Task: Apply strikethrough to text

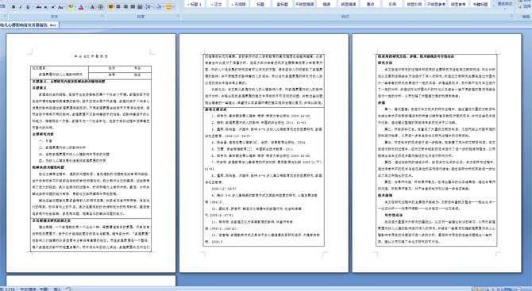Action: click(39, 7)
